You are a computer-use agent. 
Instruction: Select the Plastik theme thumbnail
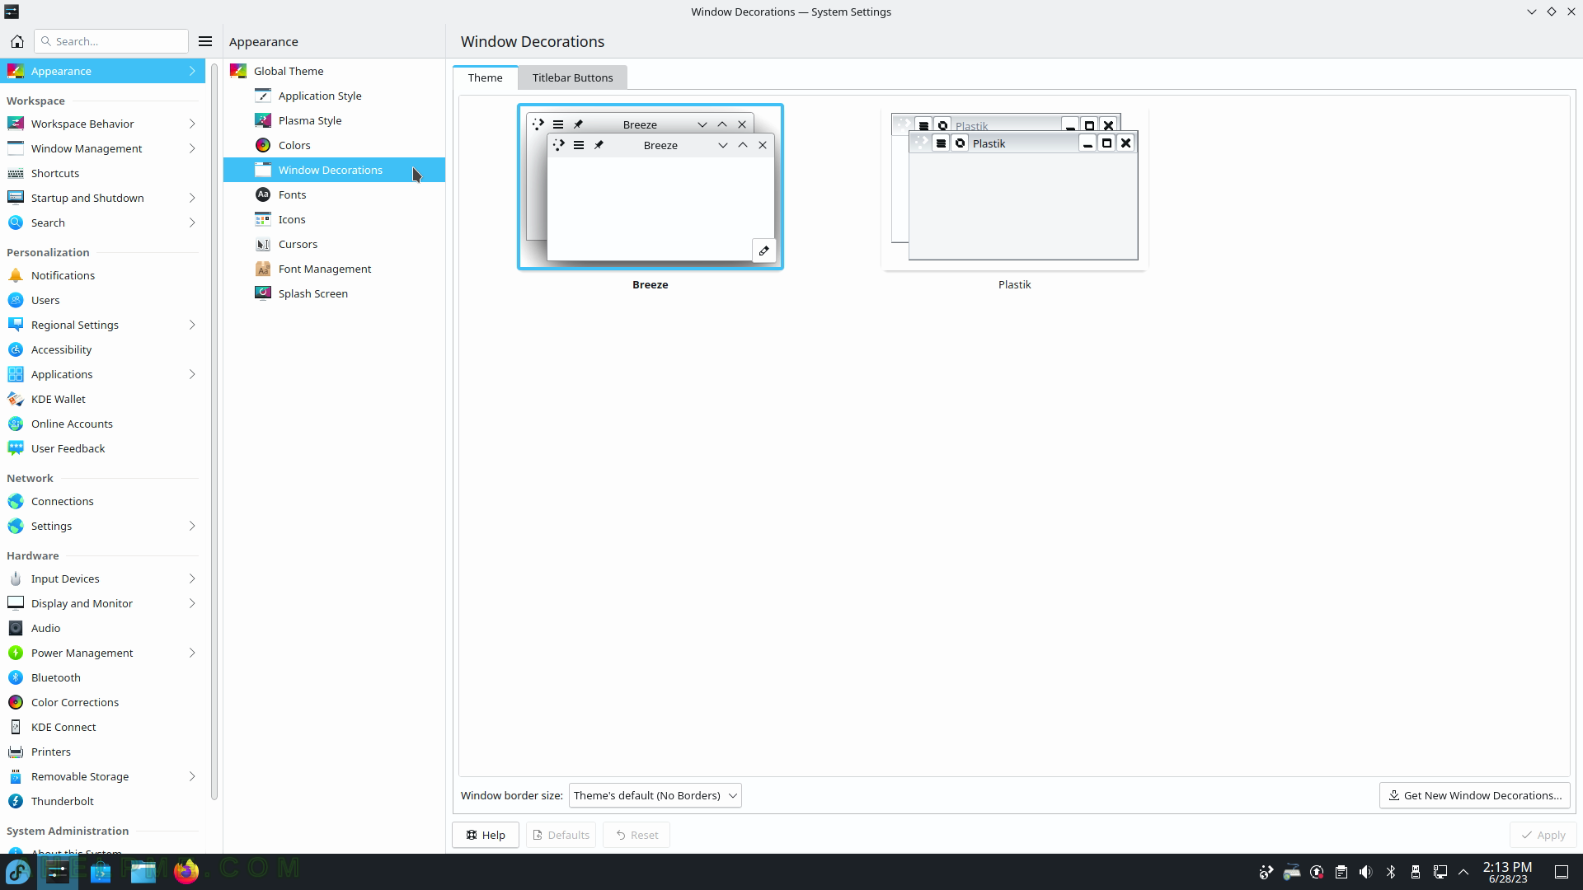click(x=1014, y=188)
